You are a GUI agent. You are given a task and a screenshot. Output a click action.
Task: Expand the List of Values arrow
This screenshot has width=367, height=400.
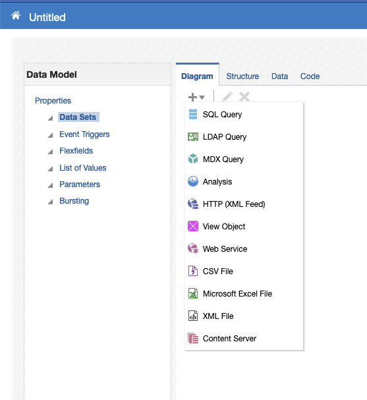(x=50, y=169)
